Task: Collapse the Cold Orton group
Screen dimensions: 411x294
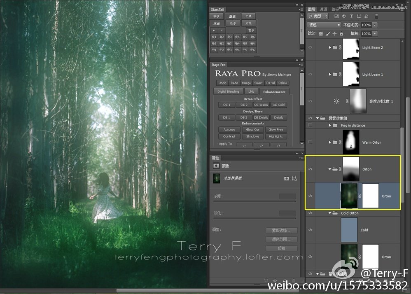Action: 330,213
